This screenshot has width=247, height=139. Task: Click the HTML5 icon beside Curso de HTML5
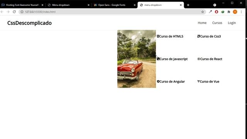158,36
